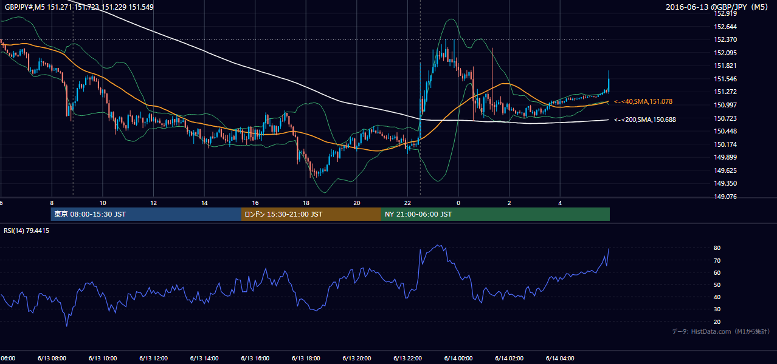Click price axis value 149.350

[x=725, y=183]
